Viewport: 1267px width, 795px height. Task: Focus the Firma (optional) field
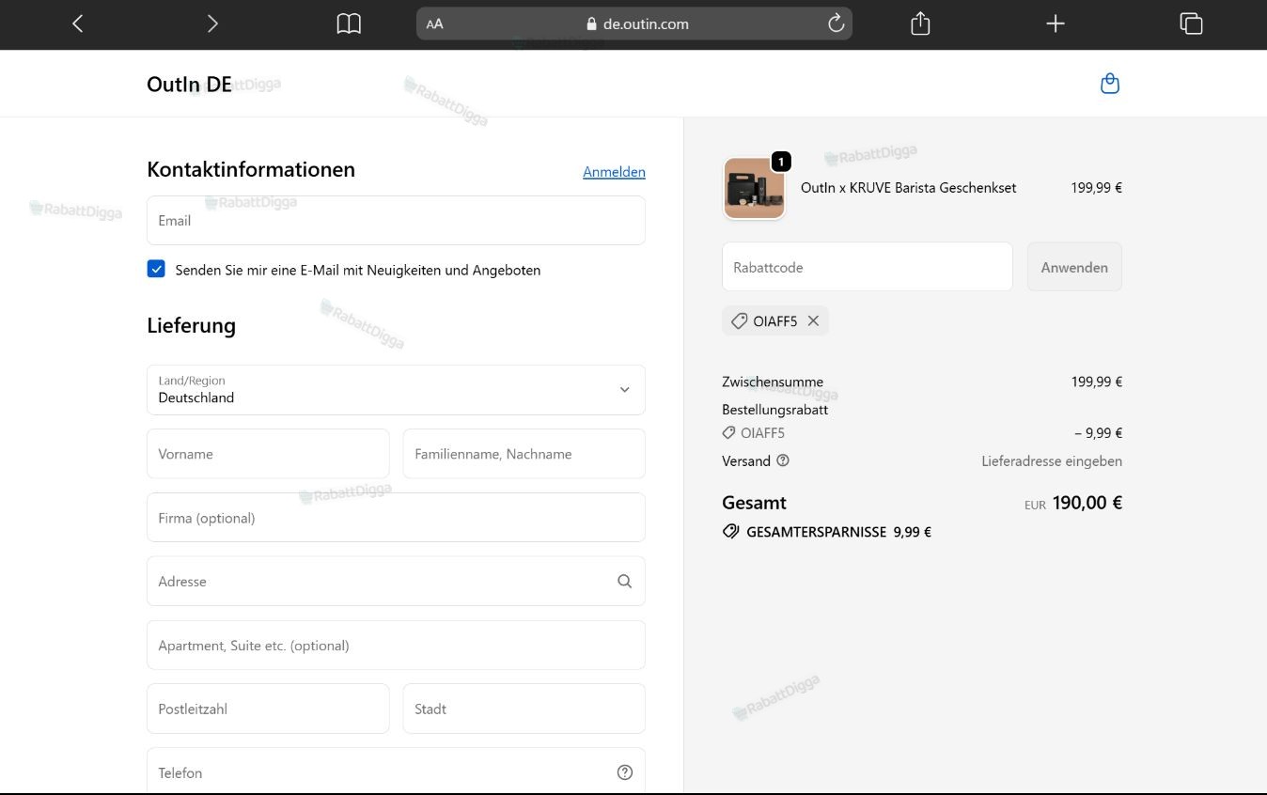396,518
